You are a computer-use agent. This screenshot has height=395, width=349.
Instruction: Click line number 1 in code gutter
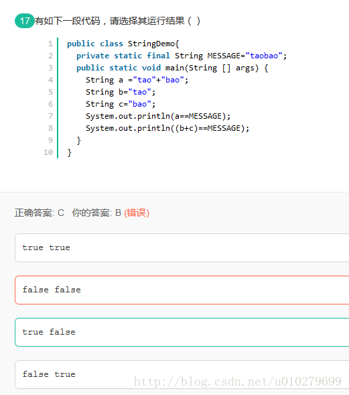(51, 44)
